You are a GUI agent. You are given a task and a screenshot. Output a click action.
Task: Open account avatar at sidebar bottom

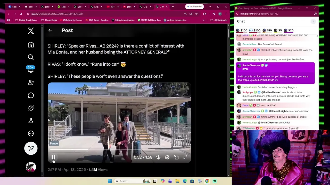(x=31, y=167)
